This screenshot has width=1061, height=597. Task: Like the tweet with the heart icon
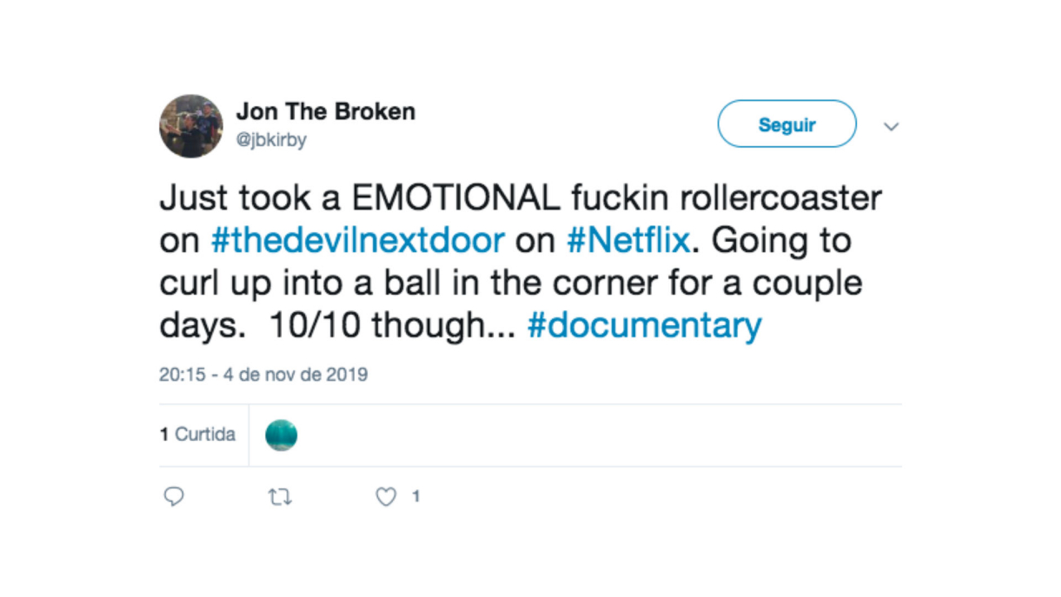pyautogui.click(x=386, y=497)
